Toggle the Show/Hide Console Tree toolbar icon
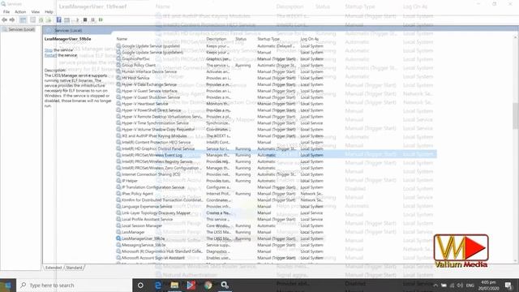This screenshot has height=292, width=519. tap(23, 19)
